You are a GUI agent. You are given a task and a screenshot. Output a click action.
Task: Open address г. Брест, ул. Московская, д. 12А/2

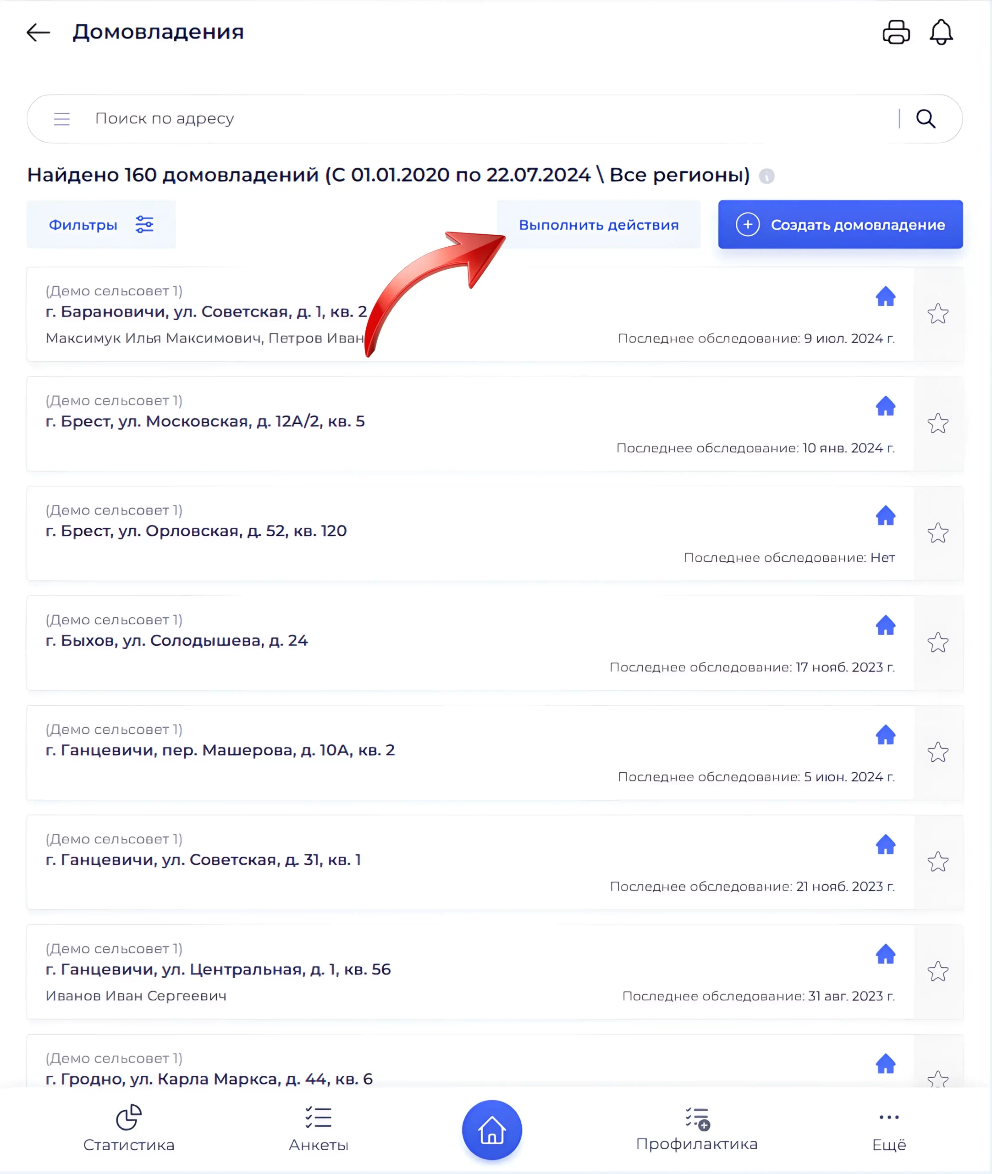click(205, 421)
